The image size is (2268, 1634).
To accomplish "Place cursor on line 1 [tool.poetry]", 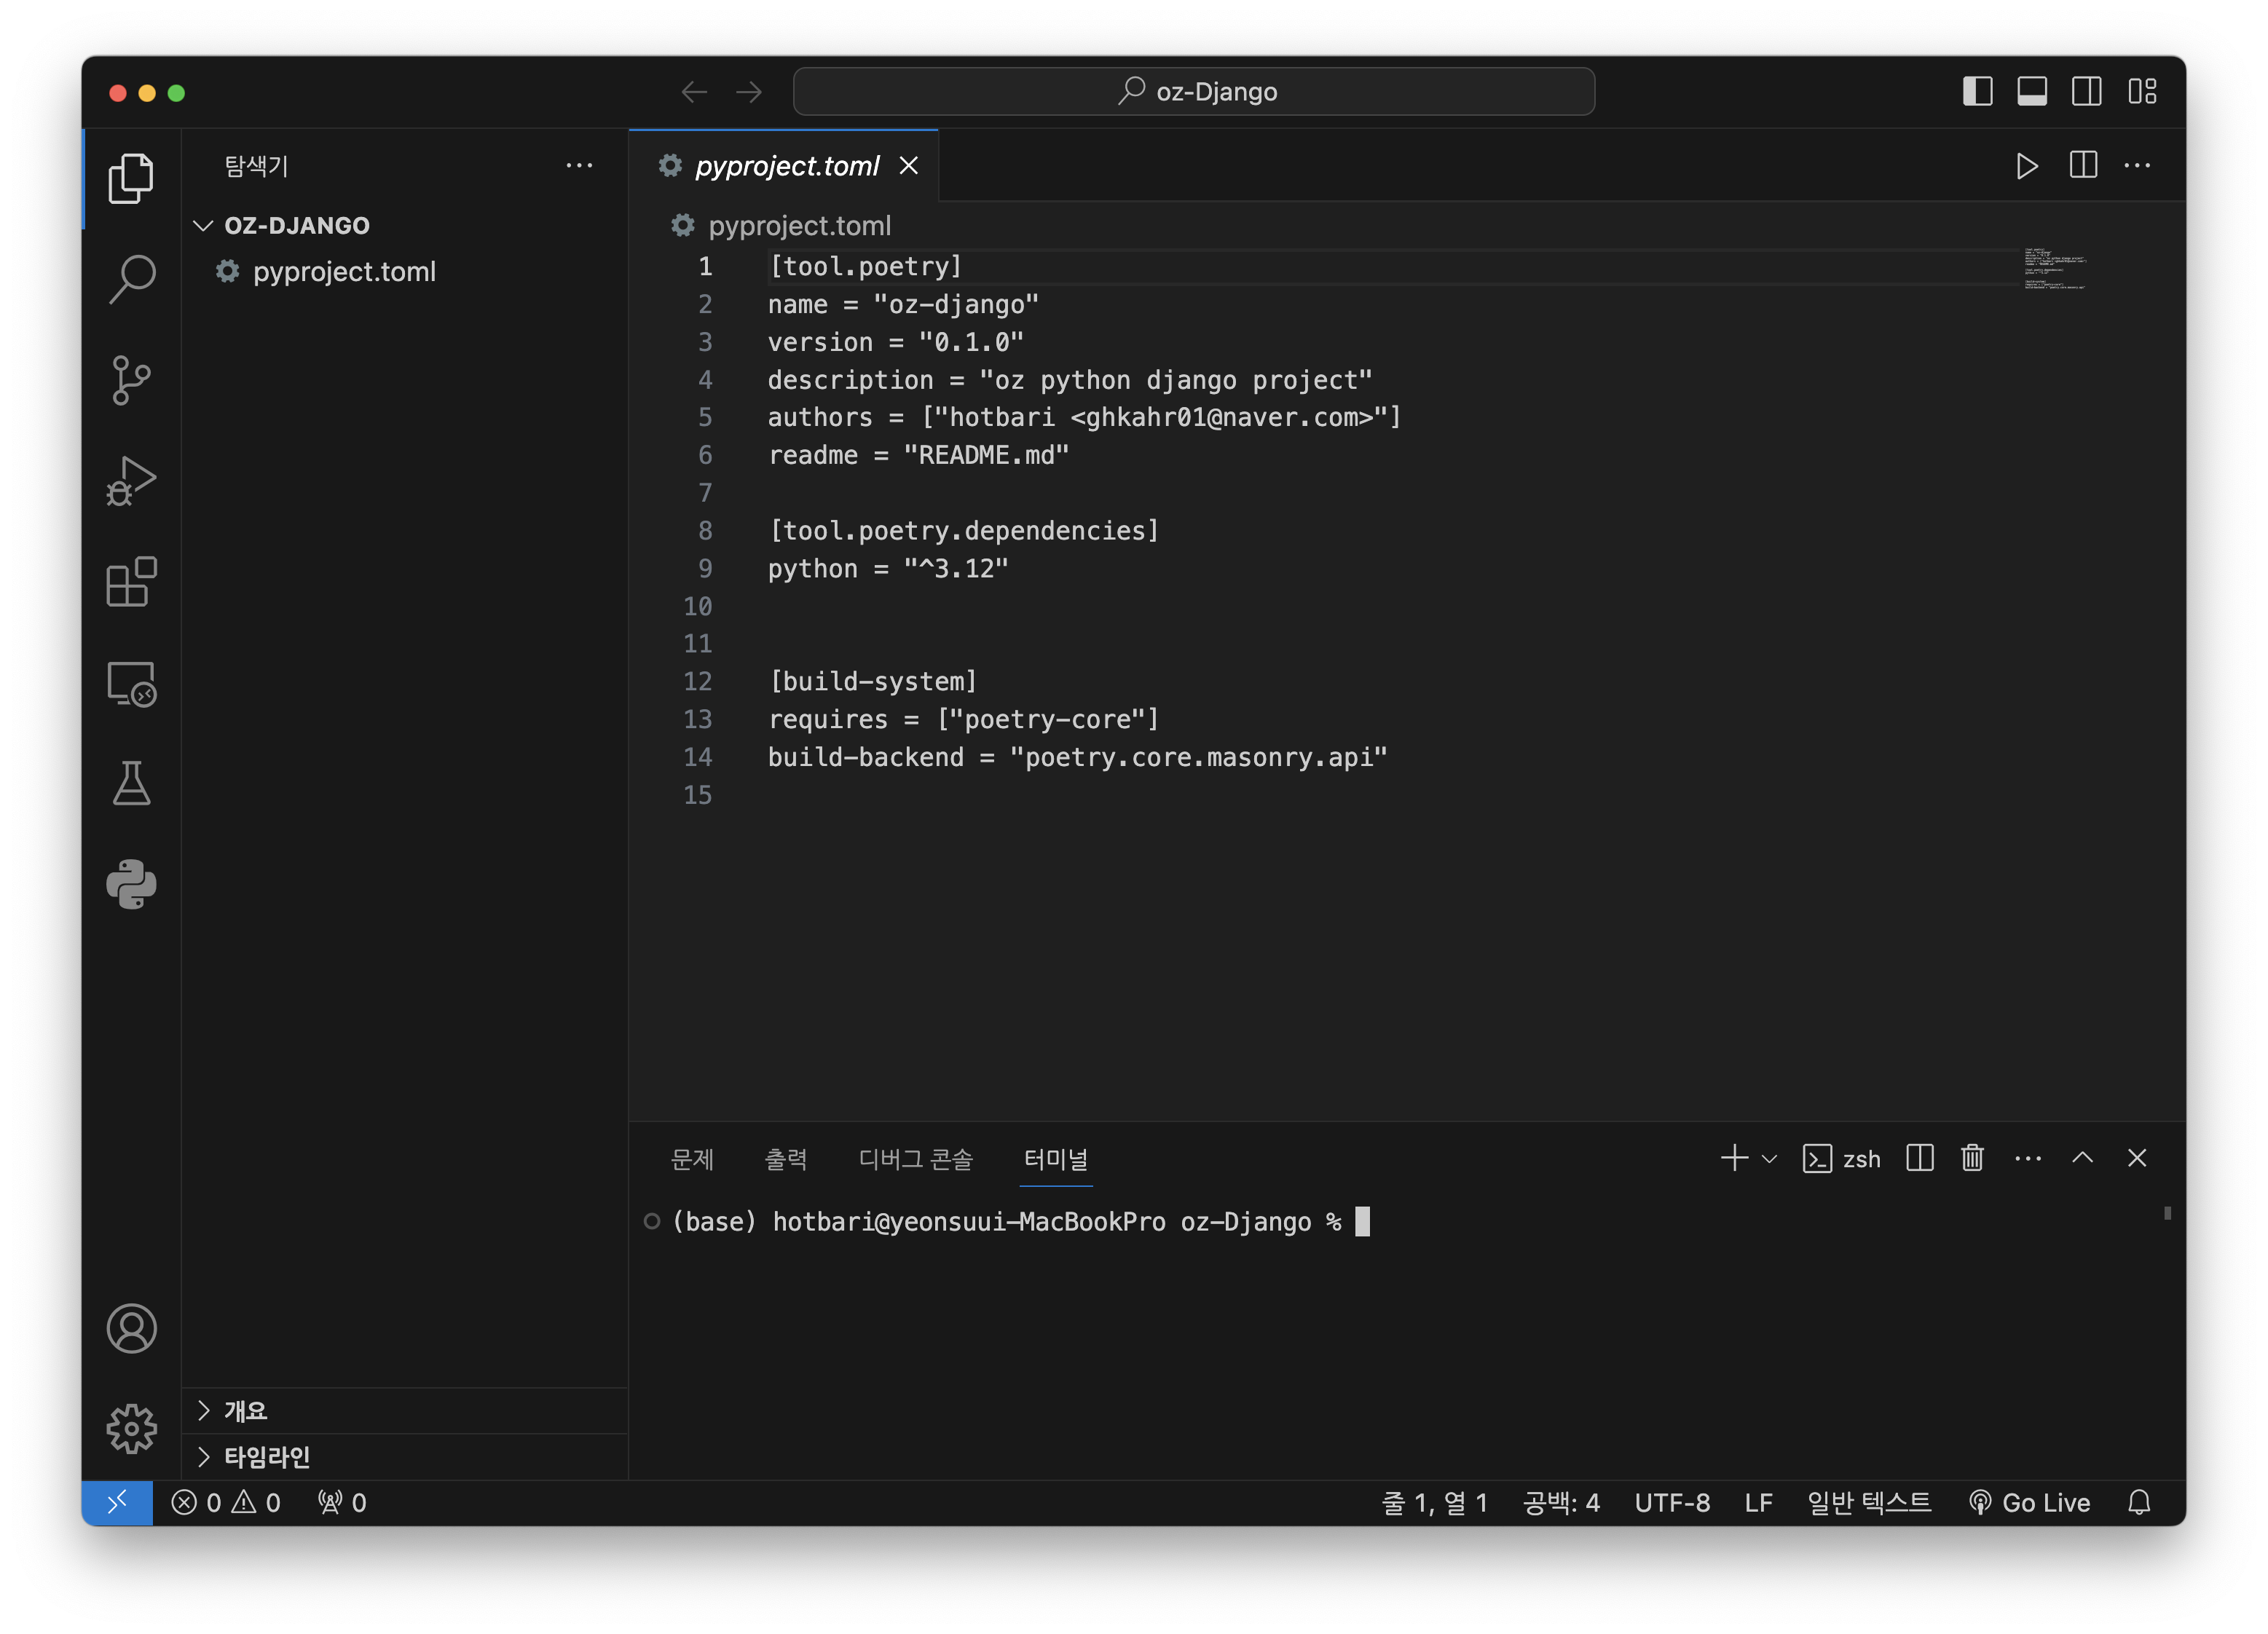I will [x=865, y=266].
